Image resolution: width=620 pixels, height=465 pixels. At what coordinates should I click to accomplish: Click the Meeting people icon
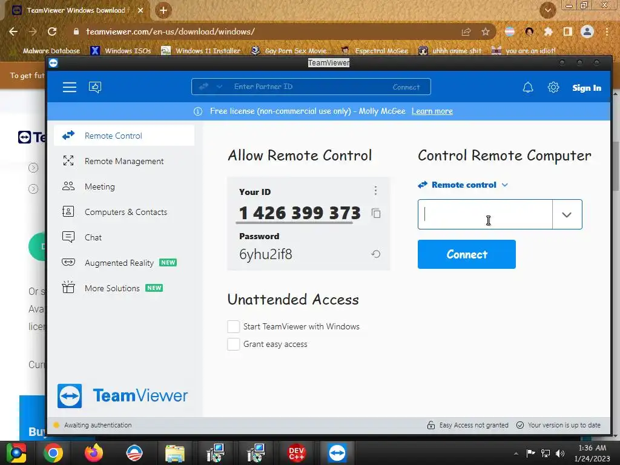[x=68, y=186]
